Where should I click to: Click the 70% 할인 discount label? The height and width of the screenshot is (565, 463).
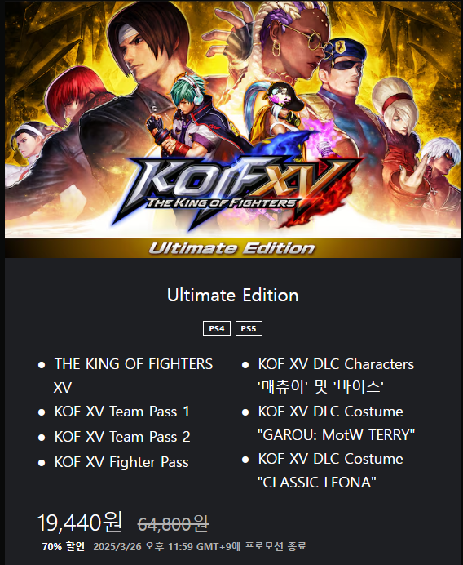point(64,546)
